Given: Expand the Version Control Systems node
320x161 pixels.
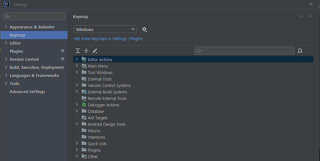Looking at the screenshot, I should click(x=77, y=85).
